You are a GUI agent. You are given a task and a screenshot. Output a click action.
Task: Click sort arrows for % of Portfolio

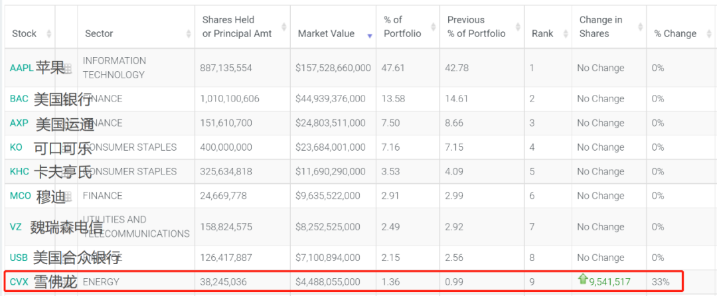433,27
